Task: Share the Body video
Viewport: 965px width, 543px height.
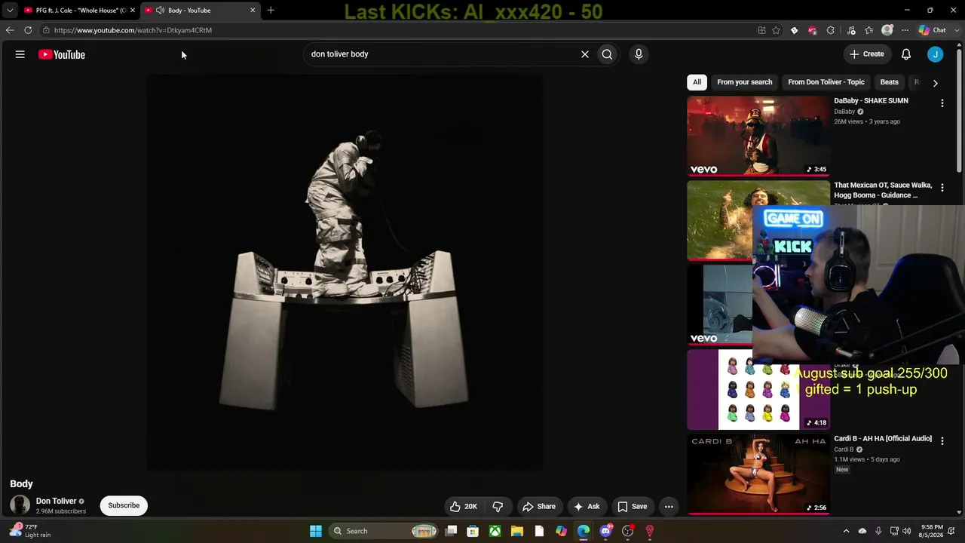Action: click(539, 507)
